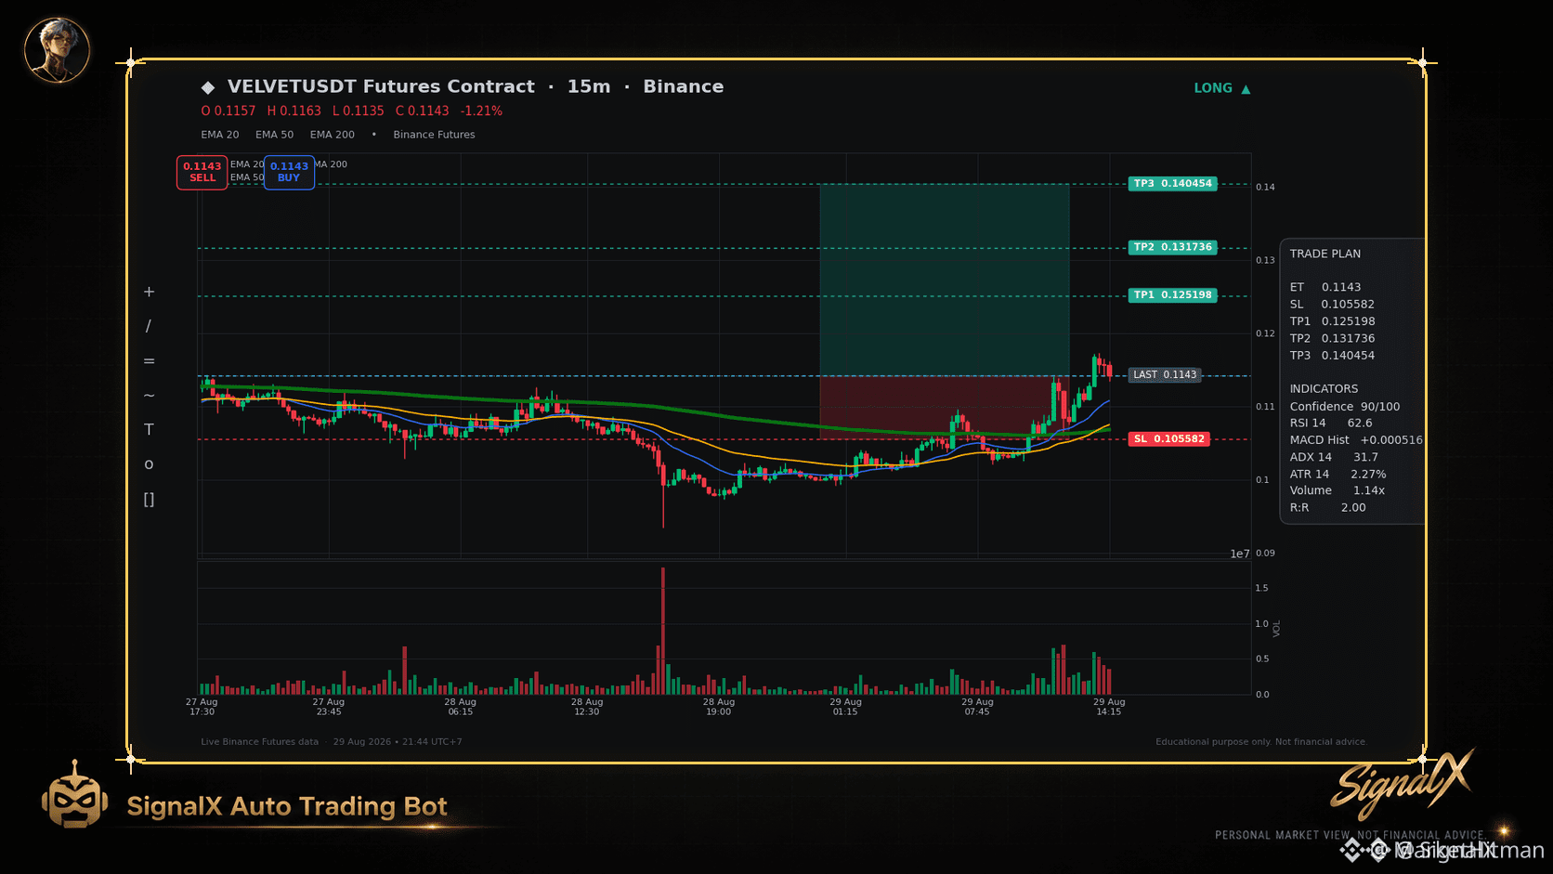Screen dimensions: 1553x874
Task: Click the SL 0.105582 row in Trade Plan
Action: (x=1332, y=305)
